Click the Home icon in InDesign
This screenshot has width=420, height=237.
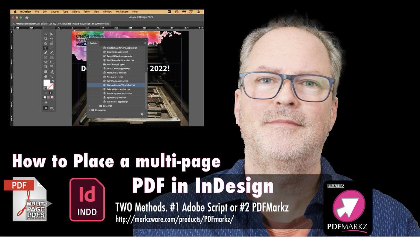pos(27,18)
